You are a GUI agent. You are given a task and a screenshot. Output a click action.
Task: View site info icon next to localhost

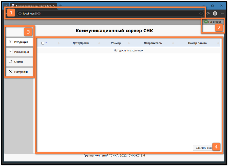(20, 14)
